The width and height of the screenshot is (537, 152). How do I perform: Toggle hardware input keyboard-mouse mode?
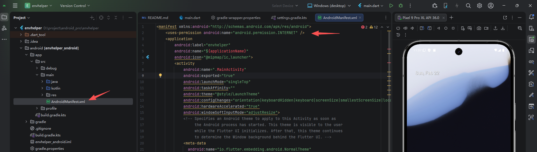tap(470, 28)
